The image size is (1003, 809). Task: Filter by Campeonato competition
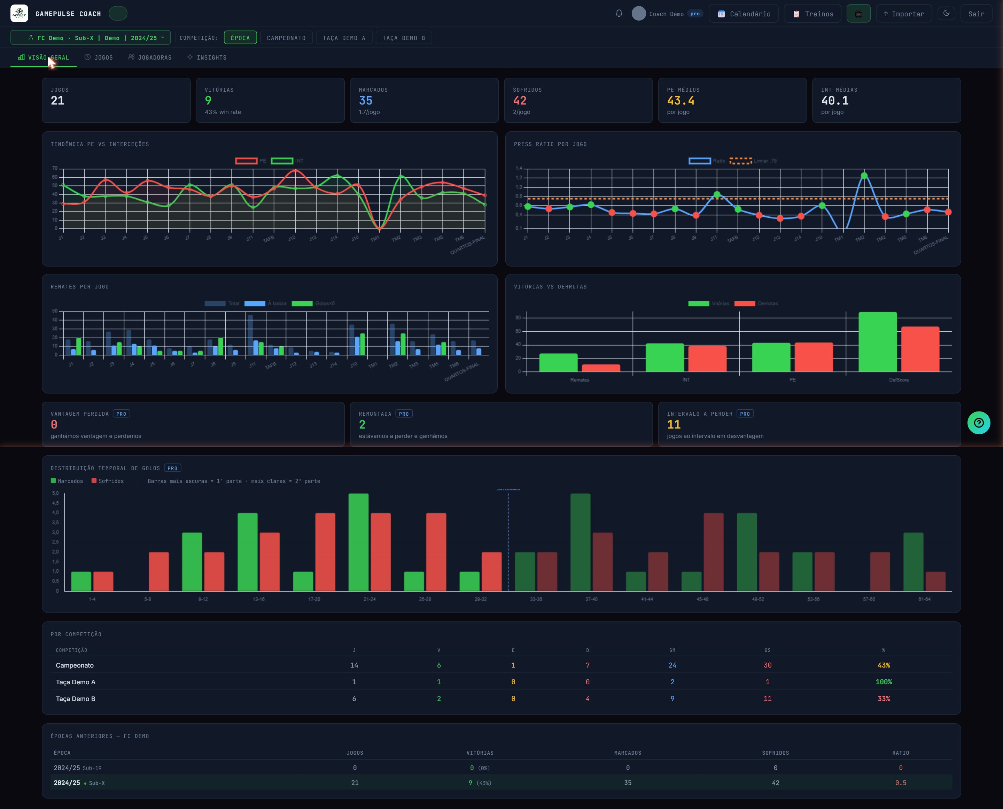(x=286, y=38)
